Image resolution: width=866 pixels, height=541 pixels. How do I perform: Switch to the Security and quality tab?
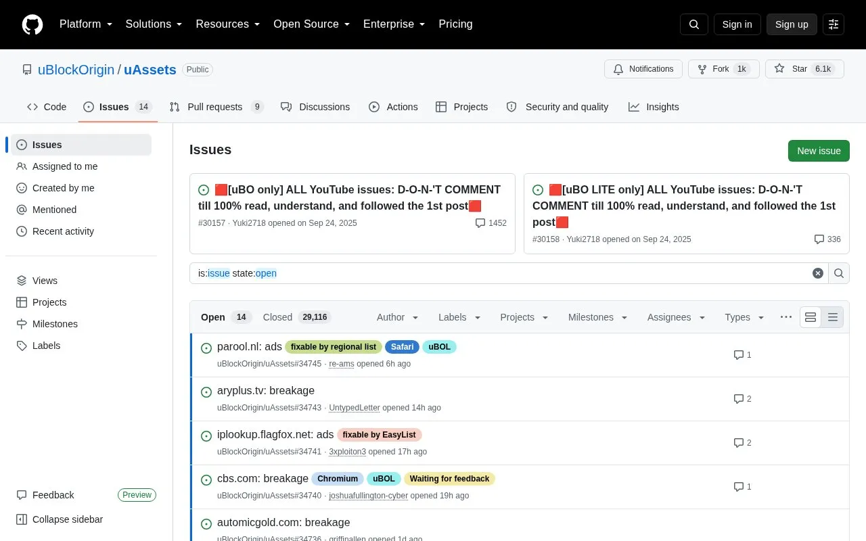click(x=557, y=107)
